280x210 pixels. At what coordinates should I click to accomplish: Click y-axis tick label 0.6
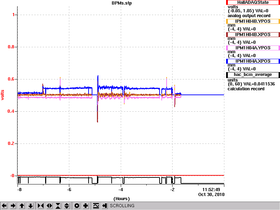pos(11,79)
